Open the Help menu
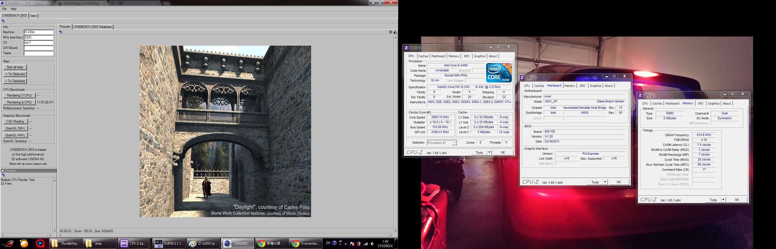The width and height of the screenshot is (776, 249). [13, 9]
